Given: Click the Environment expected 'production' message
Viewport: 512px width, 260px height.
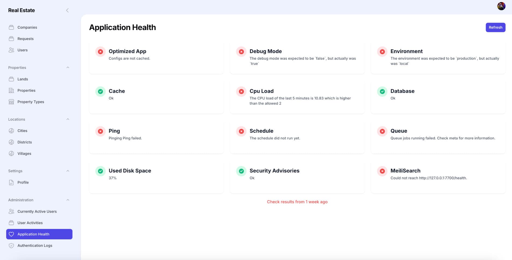Looking at the screenshot, I should [x=445, y=61].
